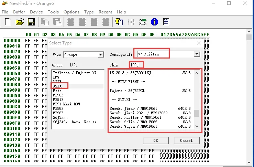Click the Copy buffer toolbar icon
254x167 pixels.
pos(45,22)
